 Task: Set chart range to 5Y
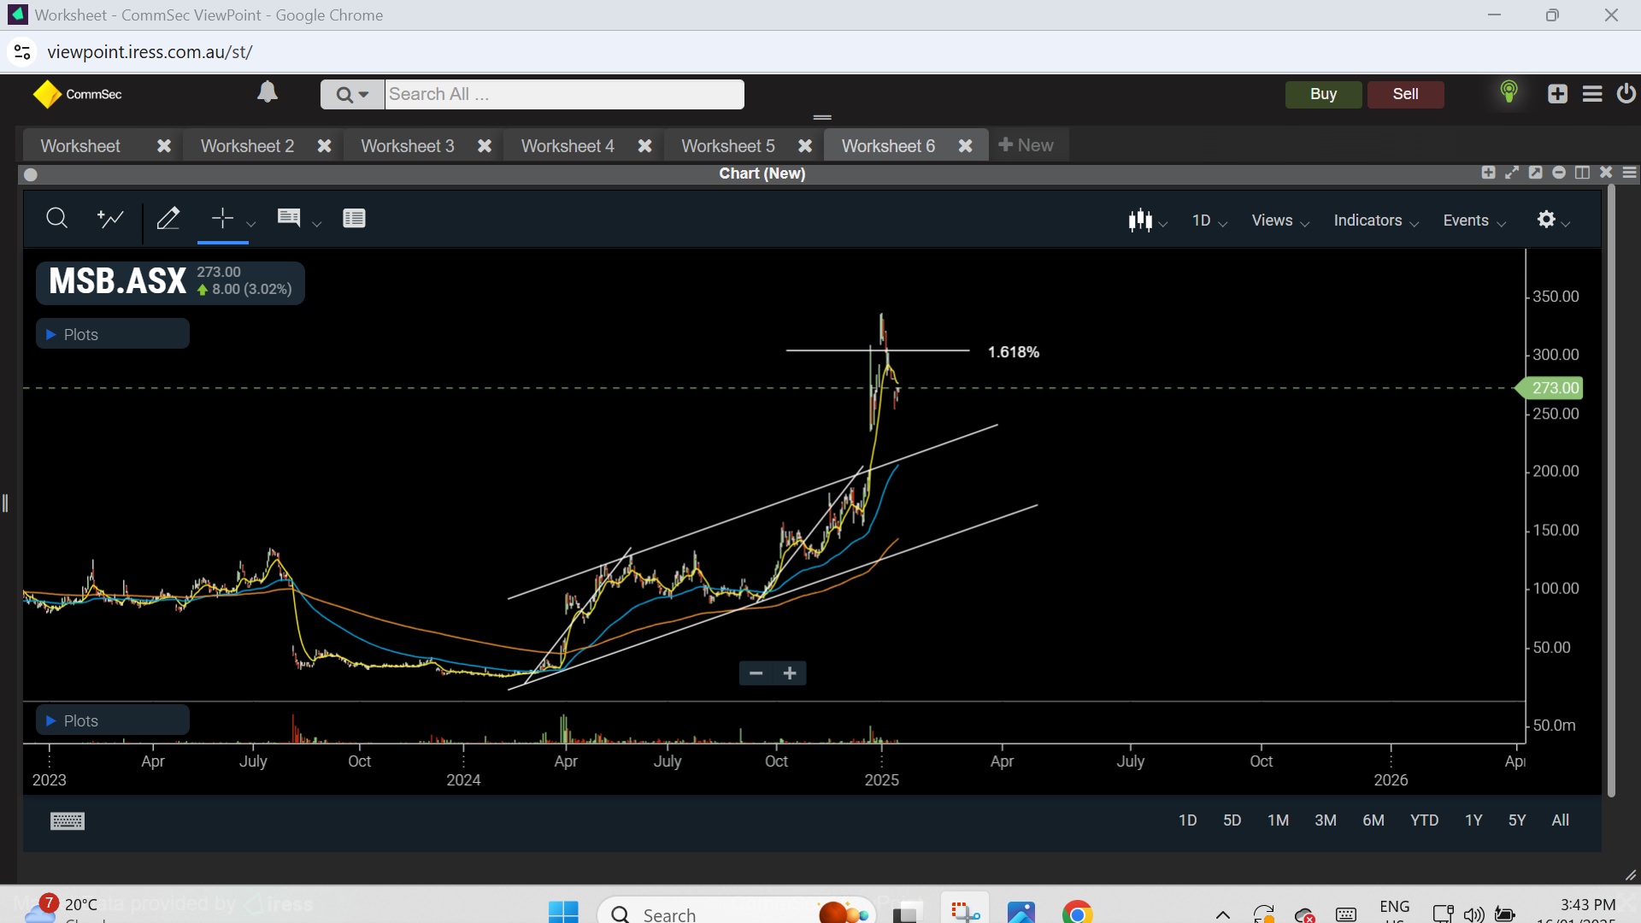pos(1517,820)
